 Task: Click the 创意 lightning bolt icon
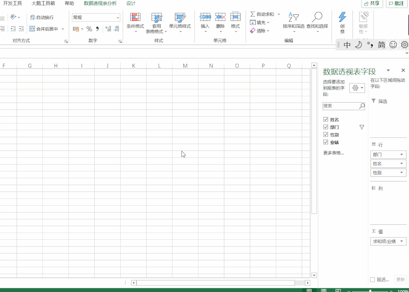pyautogui.click(x=342, y=17)
